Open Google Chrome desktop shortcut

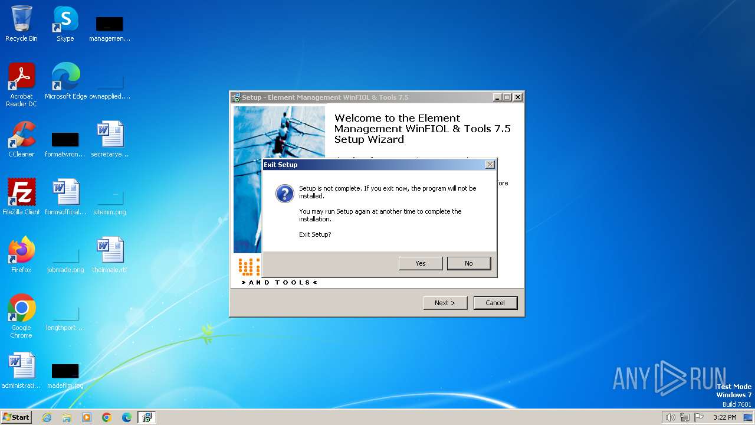point(21,316)
